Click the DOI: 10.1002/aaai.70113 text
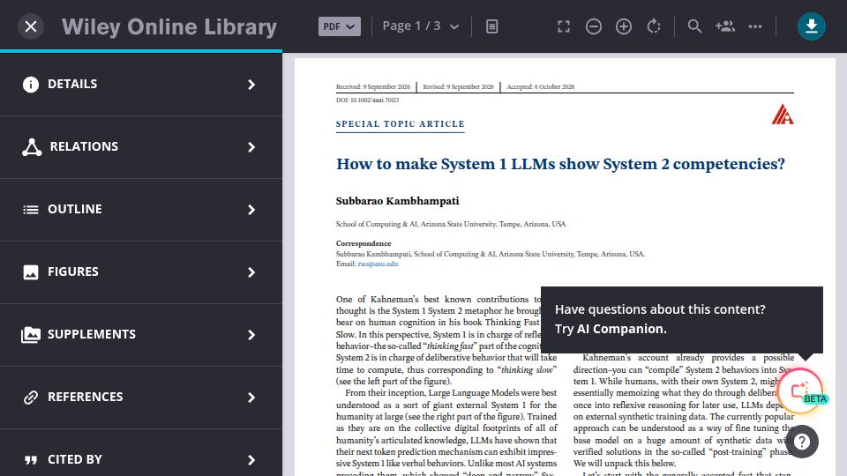This screenshot has width=847, height=476. click(x=367, y=100)
